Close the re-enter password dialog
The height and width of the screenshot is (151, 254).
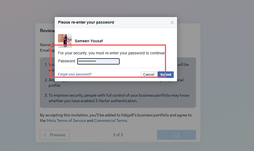pyautogui.click(x=172, y=23)
